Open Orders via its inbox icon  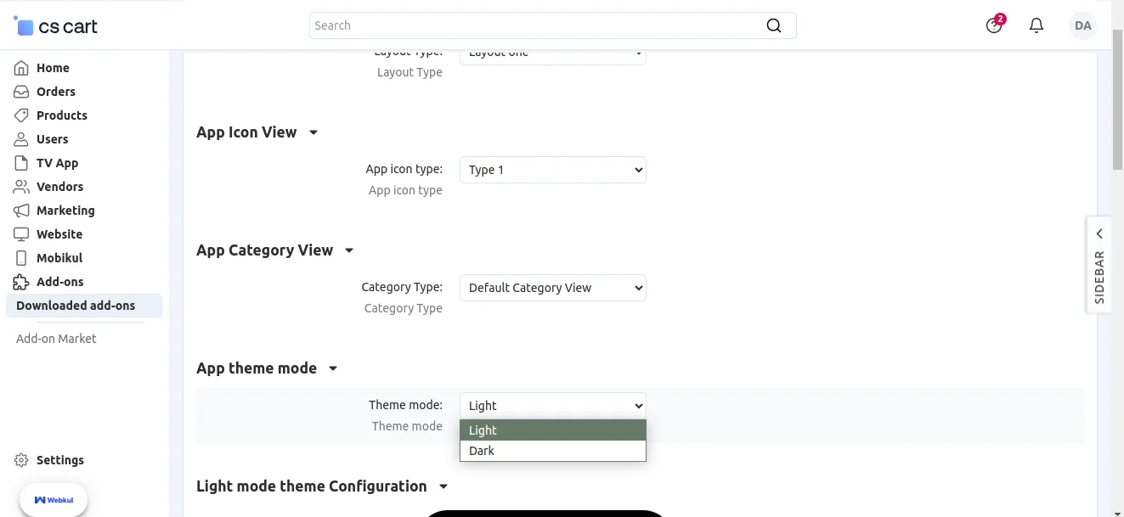21,92
